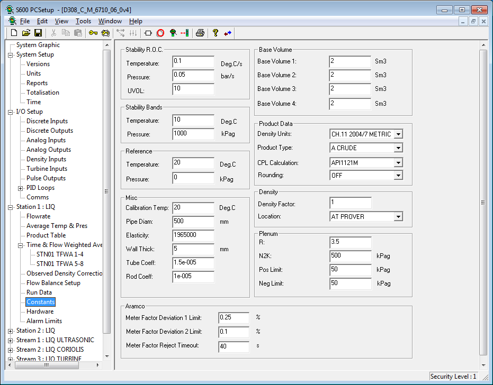Select STN01 TFWA 5-8 in the tree
This screenshot has height=385, width=493.
(60, 264)
